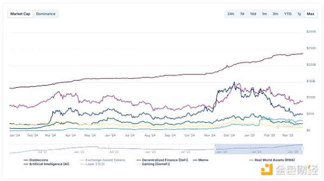Select the 24h time range
Screen dimensions: 324x181
pyautogui.click(x=231, y=14)
